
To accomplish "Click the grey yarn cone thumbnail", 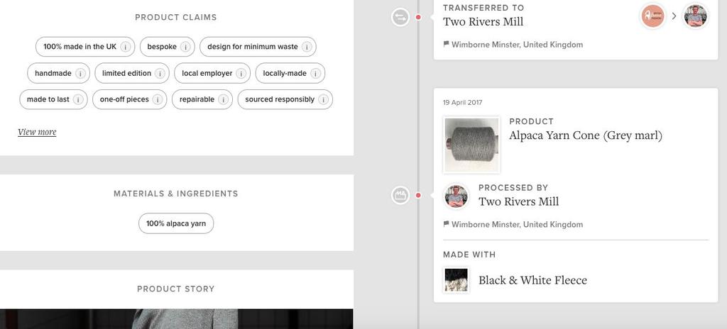I will 471,145.
